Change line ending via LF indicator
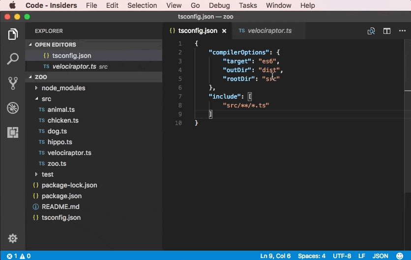Viewport: 411px width, 260px height. point(362,256)
